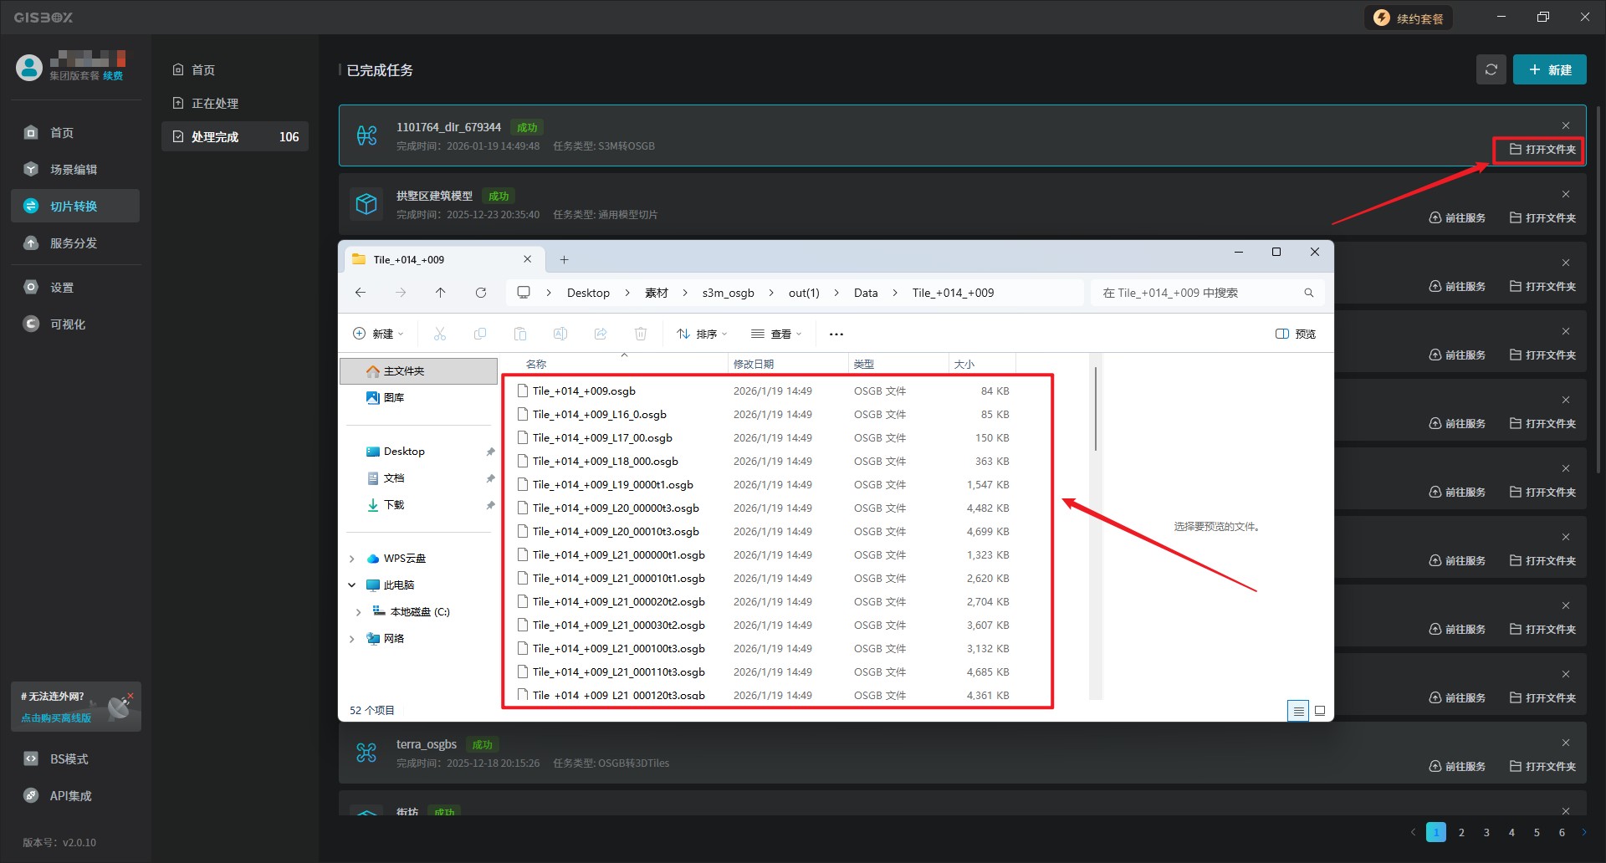This screenshot has width=1606, height=863.
Task: Expand the WPS云盘 tree node
Action: (x=352, y=559)
